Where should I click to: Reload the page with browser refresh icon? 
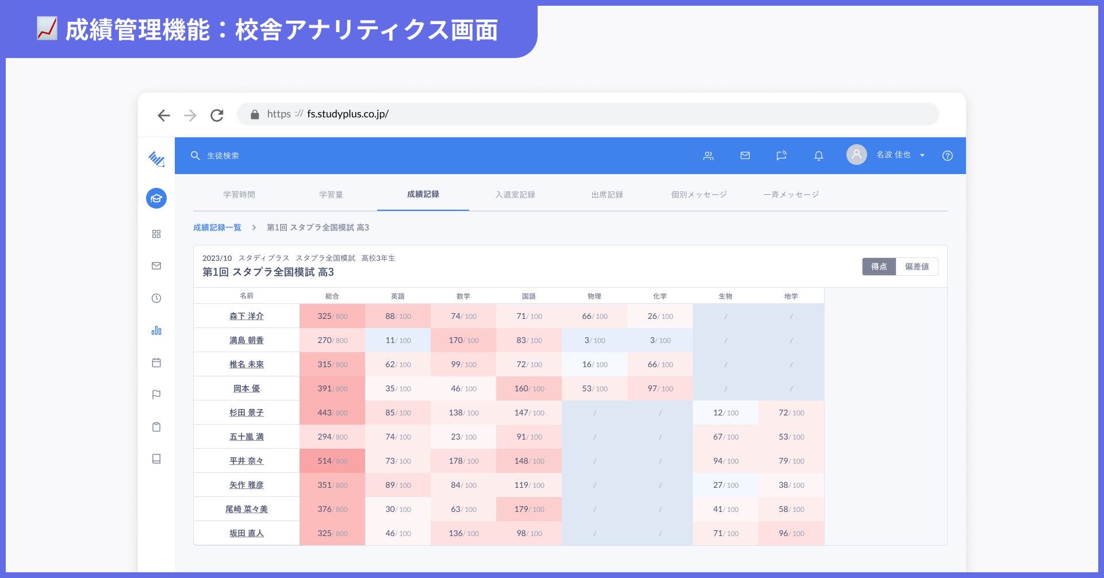point(217,115)
